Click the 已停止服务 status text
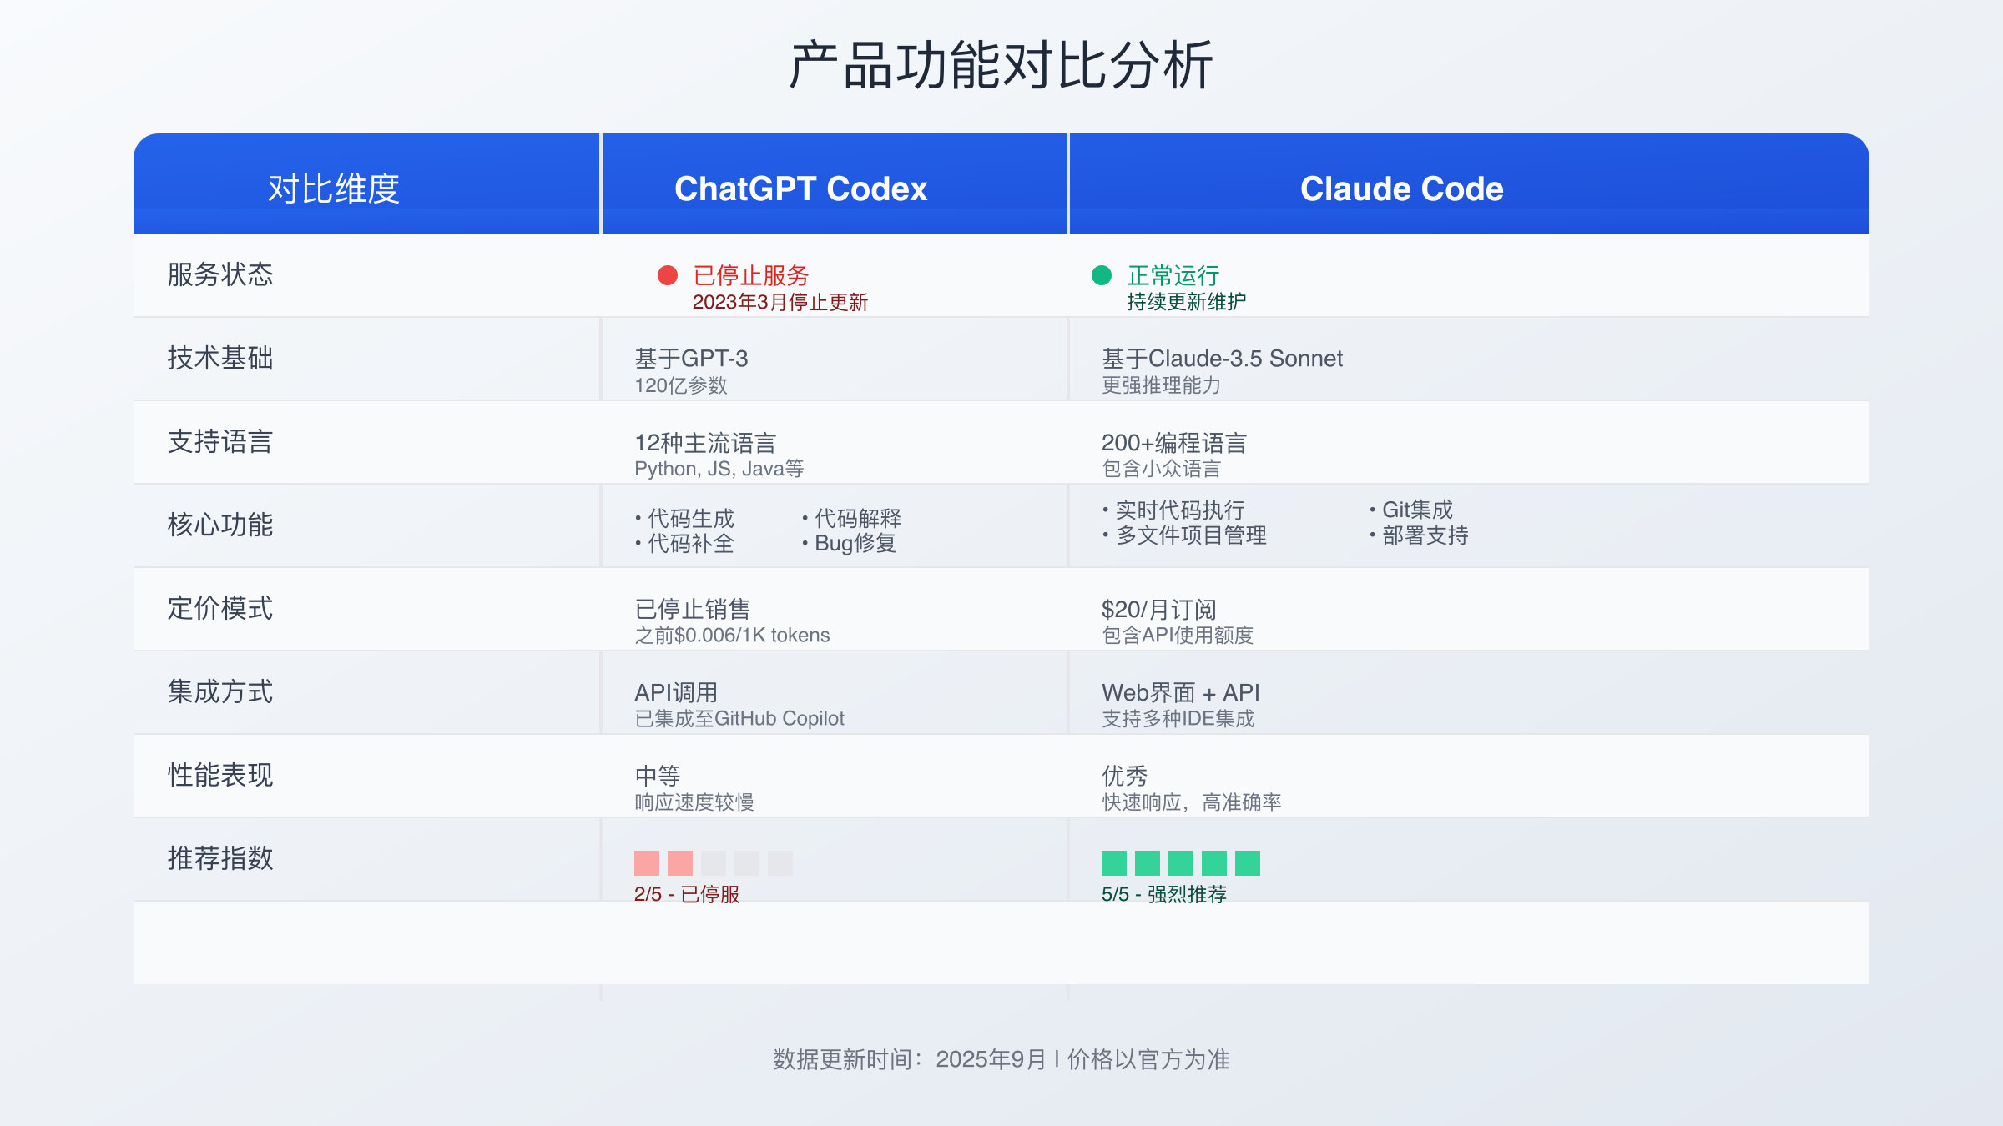This screenshot has height=1126, width=2003. (751, 275)
